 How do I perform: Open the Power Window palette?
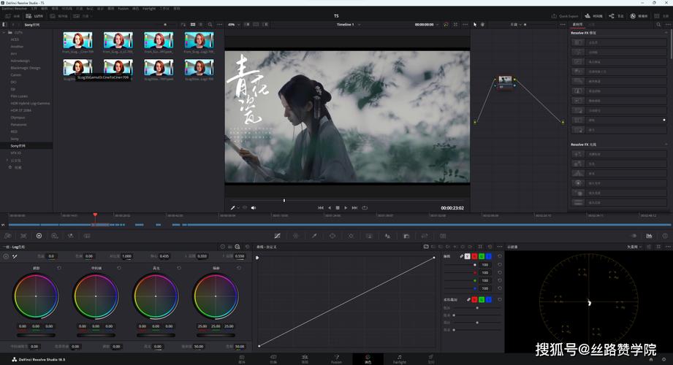pos(332,236)
